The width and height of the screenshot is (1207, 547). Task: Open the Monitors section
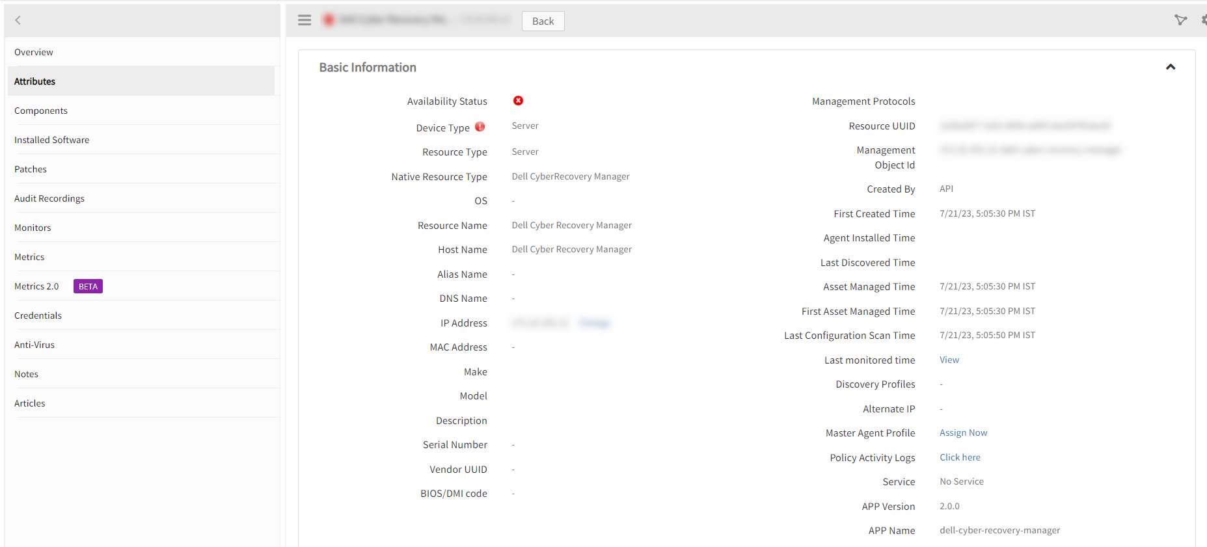click(143, 228)
